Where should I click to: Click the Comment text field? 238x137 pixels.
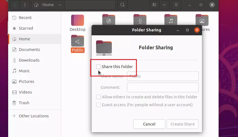tap(163, 87)
